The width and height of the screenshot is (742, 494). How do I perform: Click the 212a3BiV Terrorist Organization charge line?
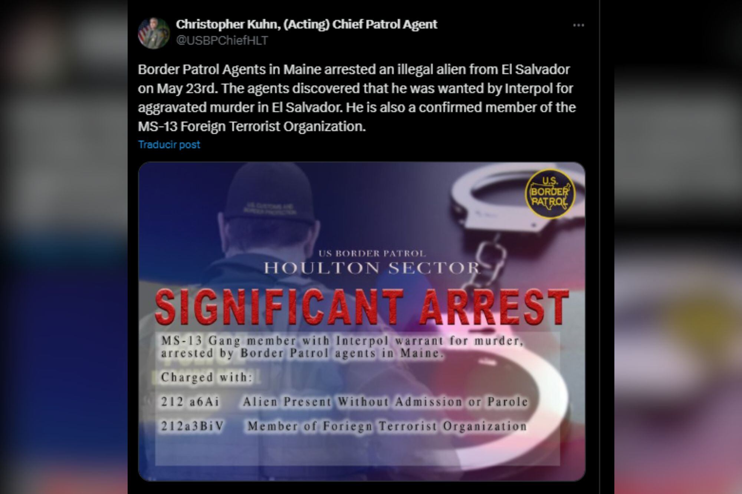click(x=344, y=426)
